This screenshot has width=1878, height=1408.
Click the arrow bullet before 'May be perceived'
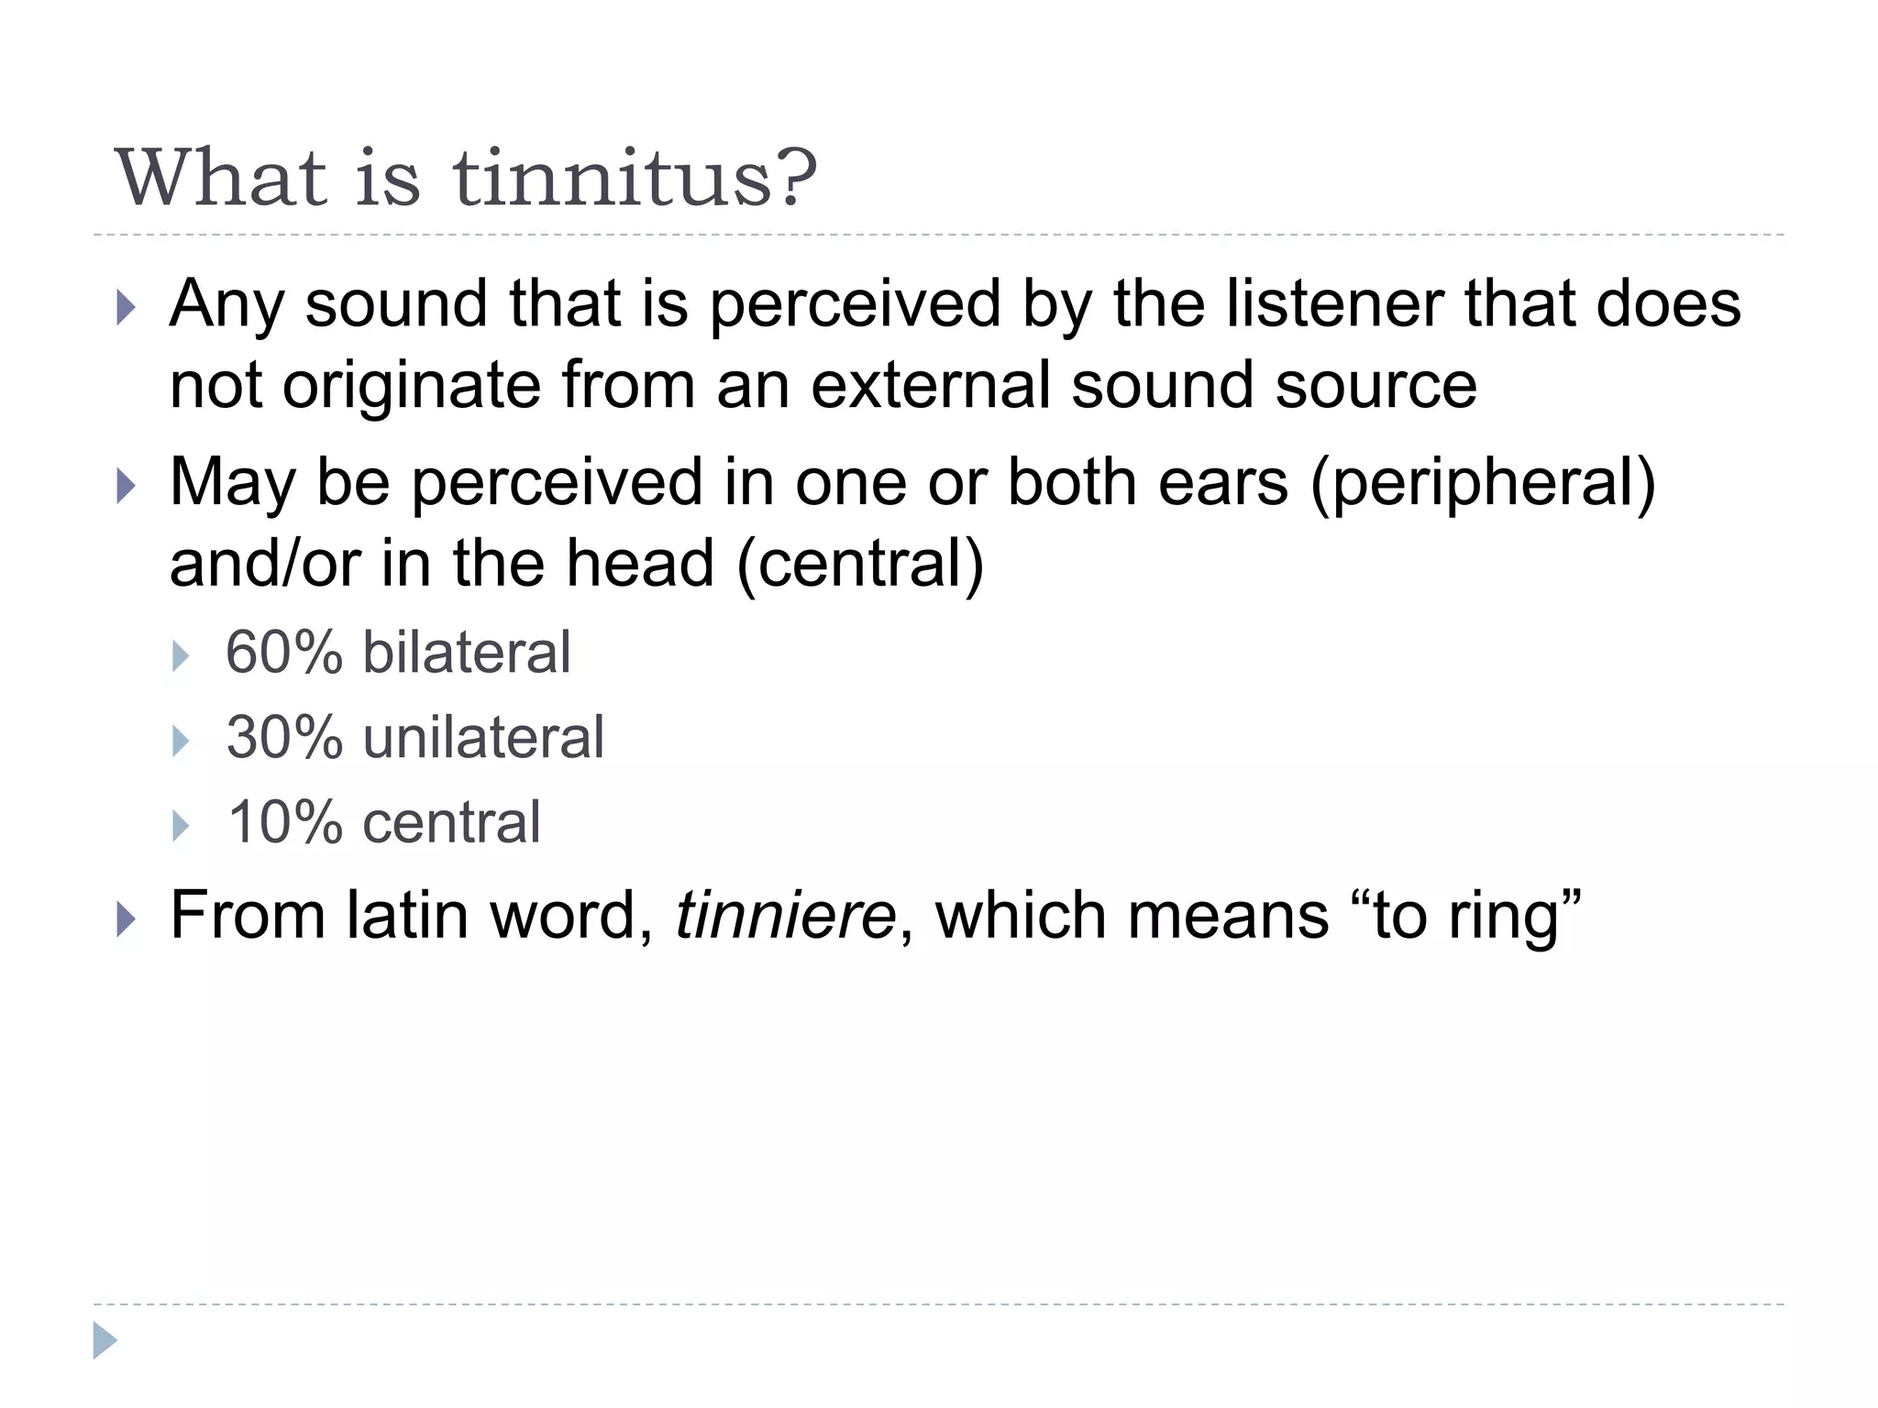pos(127,486)
